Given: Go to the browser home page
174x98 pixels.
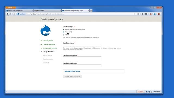Looking at the screenshot, I should (142, 14).
